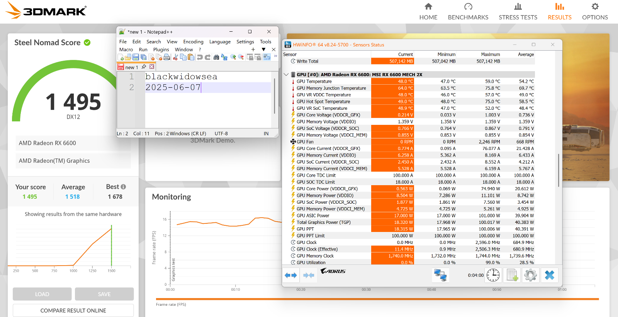Click the Notepad++ find binoculars icon

click(216, 57)
